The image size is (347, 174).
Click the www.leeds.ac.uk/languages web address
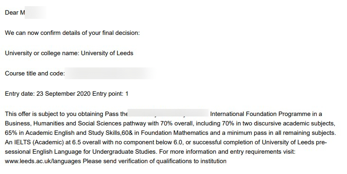43,161
